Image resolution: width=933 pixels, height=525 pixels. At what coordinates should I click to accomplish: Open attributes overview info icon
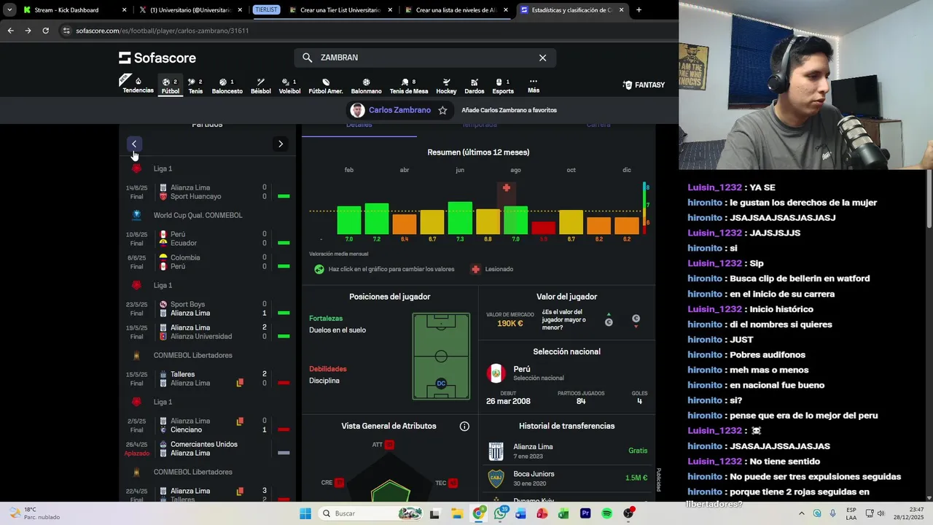pyautogui.click(x=464, y=427)
